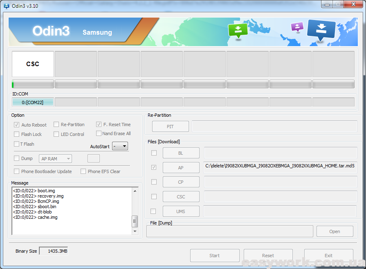Click the Odin3 title bar app icon
Screen dimensions: 366x269
pos(7,6)
